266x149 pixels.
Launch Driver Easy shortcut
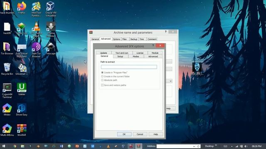click(x=22, y=110)
